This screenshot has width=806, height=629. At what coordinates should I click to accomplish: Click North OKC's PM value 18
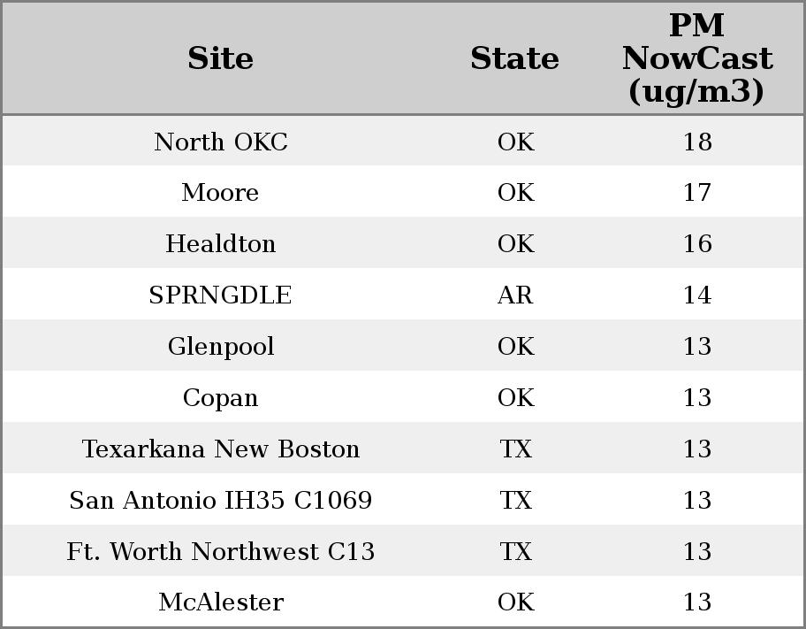tap(696, 142)
